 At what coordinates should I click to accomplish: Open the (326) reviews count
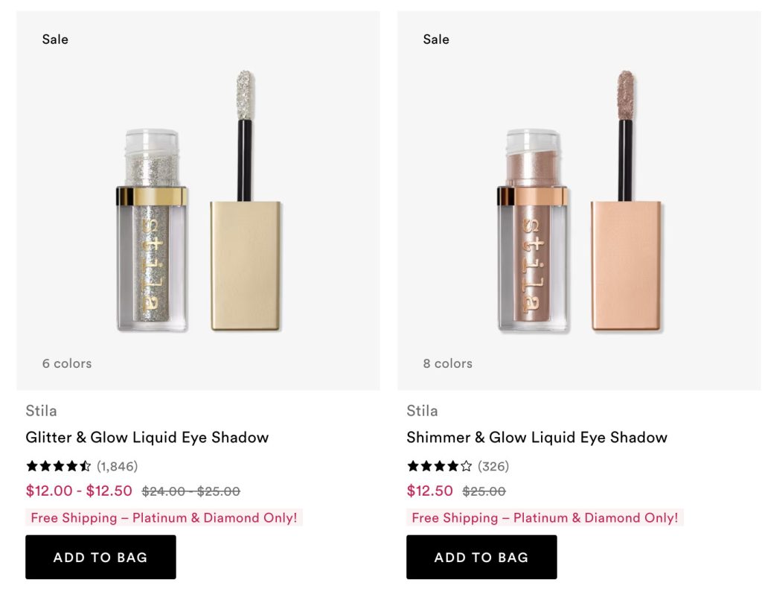[x=493, y=467]
